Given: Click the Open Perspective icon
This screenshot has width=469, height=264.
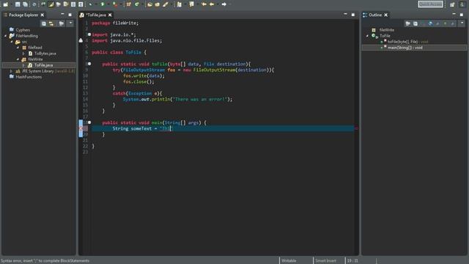Looking at the screenshot, I should (x=452, y=4).
